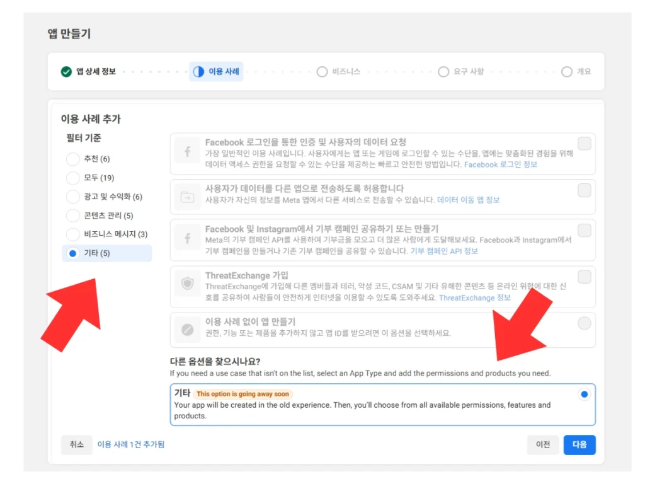Click the 사용자가 데이터를 다른 앱으로 전송 title

(x=305, y=188)
